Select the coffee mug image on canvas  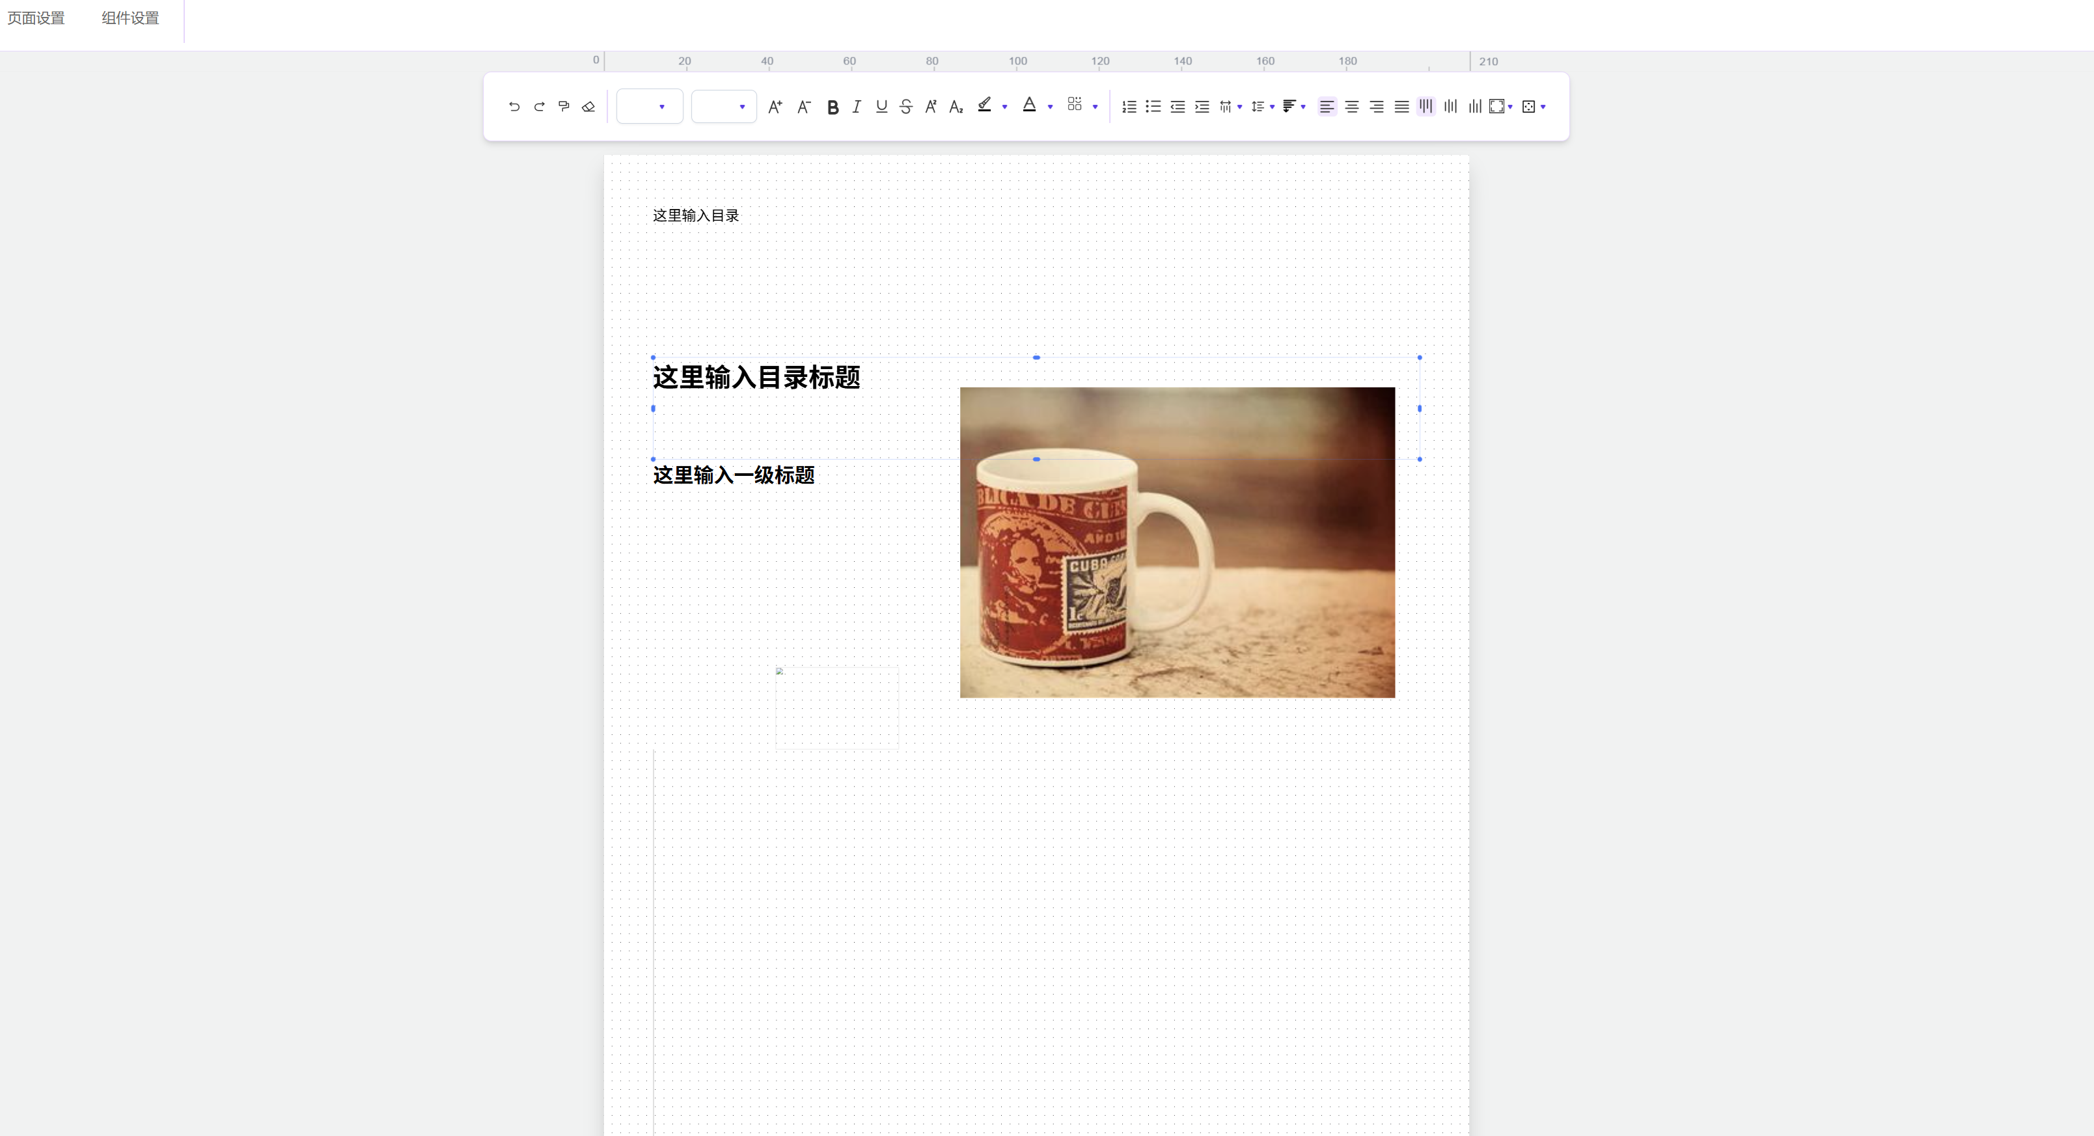coord(1176,542)
